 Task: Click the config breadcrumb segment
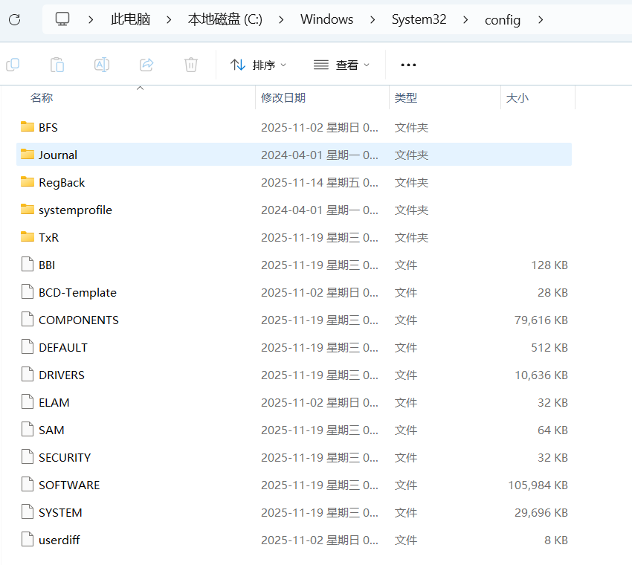(502, 20)
